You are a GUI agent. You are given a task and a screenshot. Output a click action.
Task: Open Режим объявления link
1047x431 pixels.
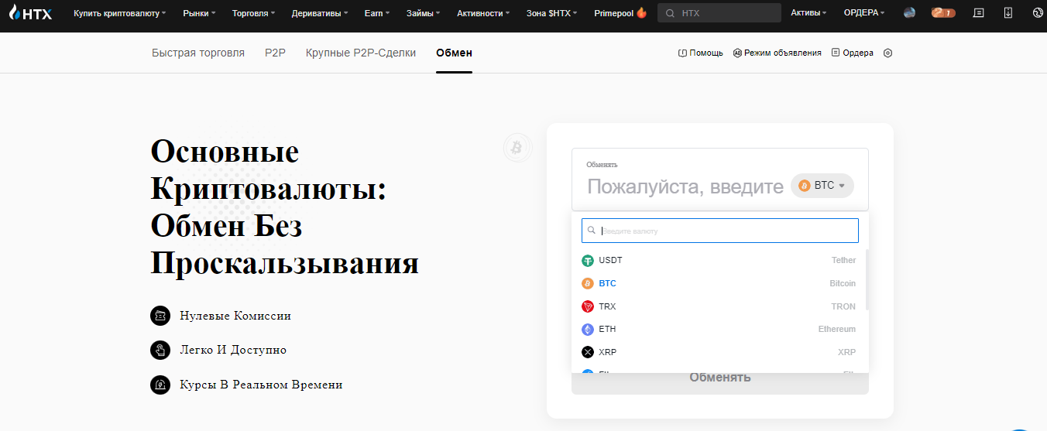(778, 53)
